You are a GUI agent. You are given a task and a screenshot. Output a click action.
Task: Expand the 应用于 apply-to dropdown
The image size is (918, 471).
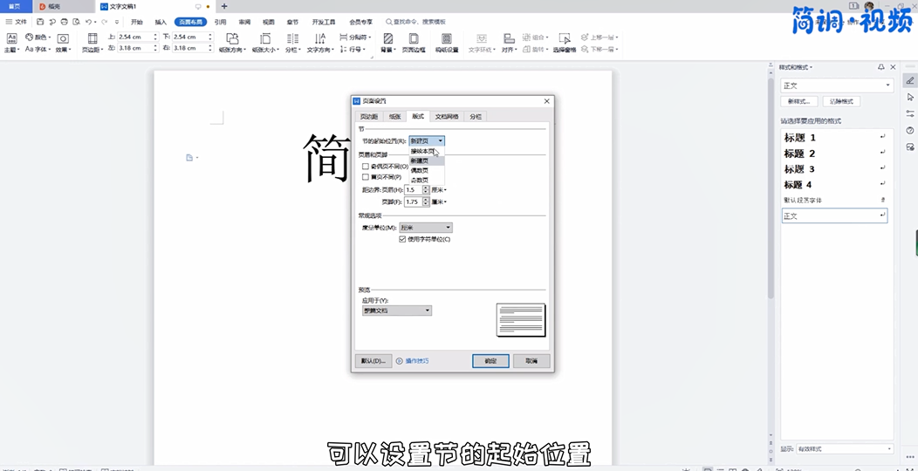397,311
